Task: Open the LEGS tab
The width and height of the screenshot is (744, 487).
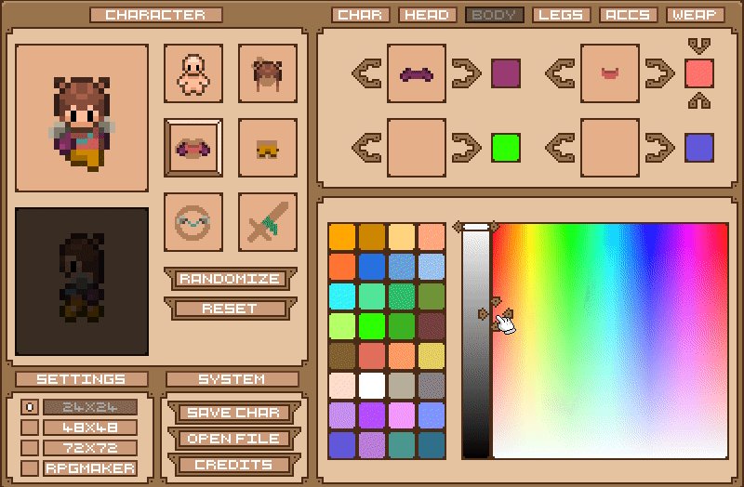Action: pyautogui.click(x=562, y=15)
